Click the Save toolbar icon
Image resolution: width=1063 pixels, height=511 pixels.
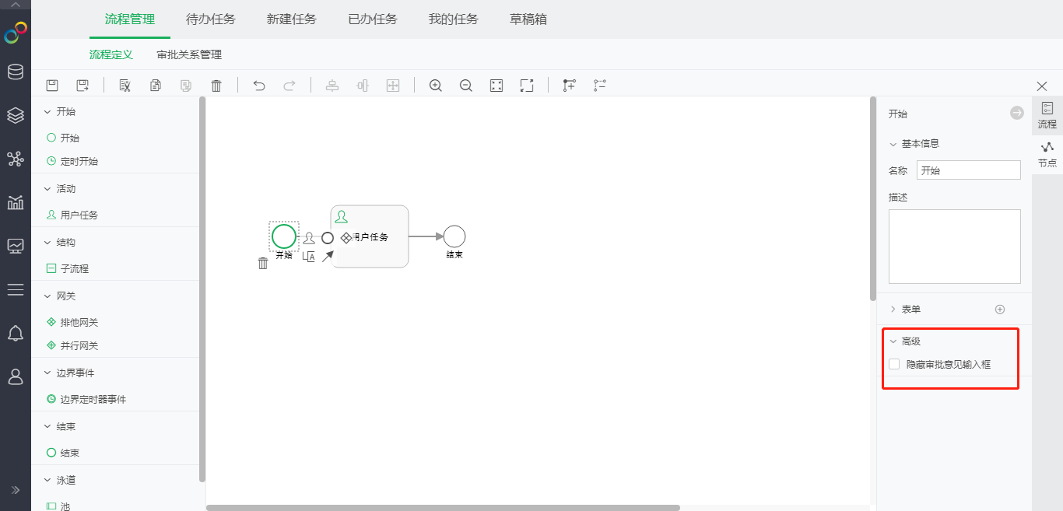[x=52, y=86]
